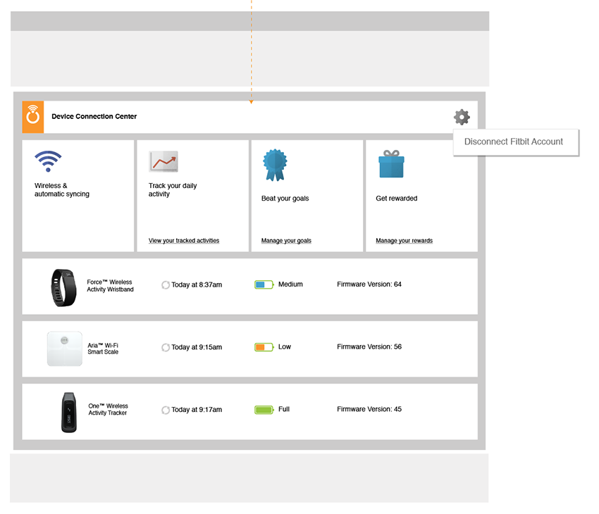Click the blue ribbon award icon
The width and height of the screenshot is (599, 514).
tap(275, 165)
